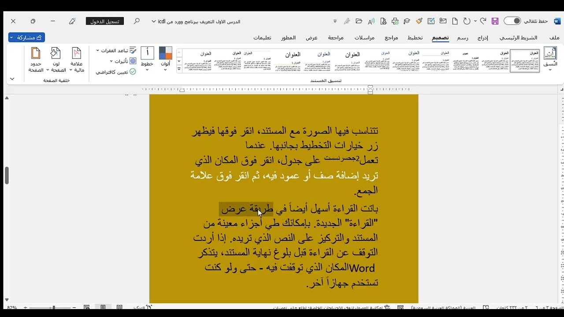The height and width of the screenshot is (317, 564).
Task: Click the Format Painter brush icon
Action: (x=419, y=21)
